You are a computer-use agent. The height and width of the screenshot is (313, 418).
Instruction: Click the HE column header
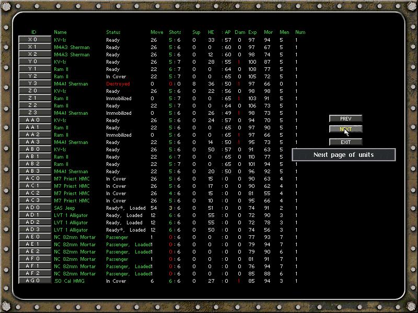pyautogui.click(x=211, y=32)
